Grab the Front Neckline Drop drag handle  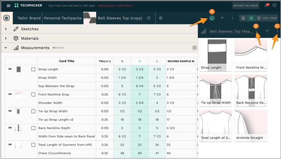(x=10, y=94)
